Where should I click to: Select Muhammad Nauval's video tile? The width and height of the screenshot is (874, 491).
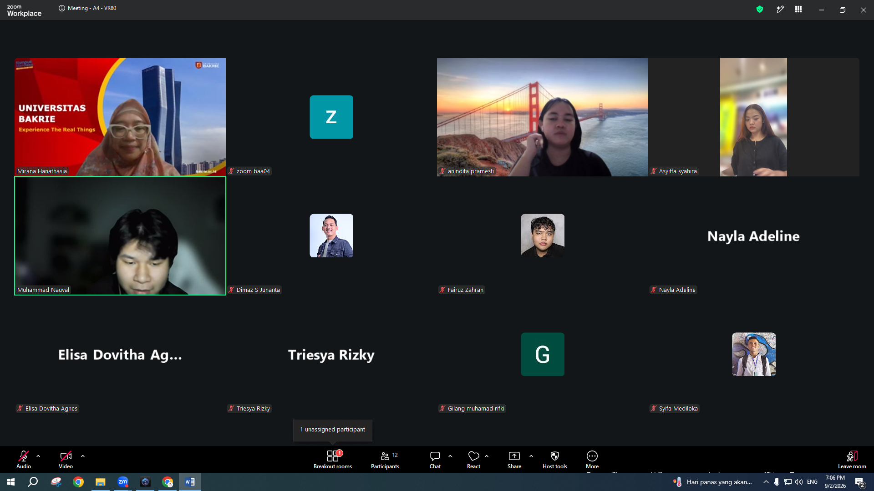(x=120, y=236)
